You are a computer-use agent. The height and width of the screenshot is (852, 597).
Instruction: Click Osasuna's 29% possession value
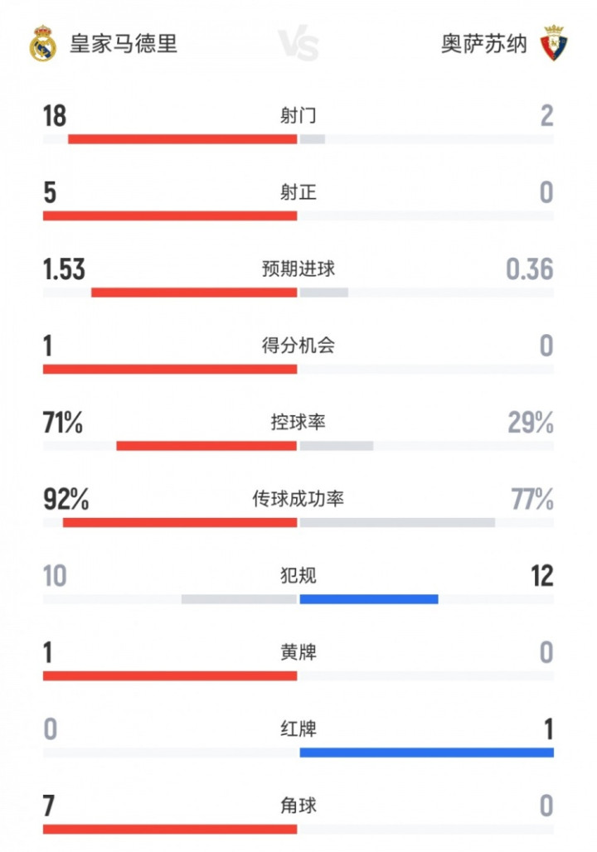[531, 423]
